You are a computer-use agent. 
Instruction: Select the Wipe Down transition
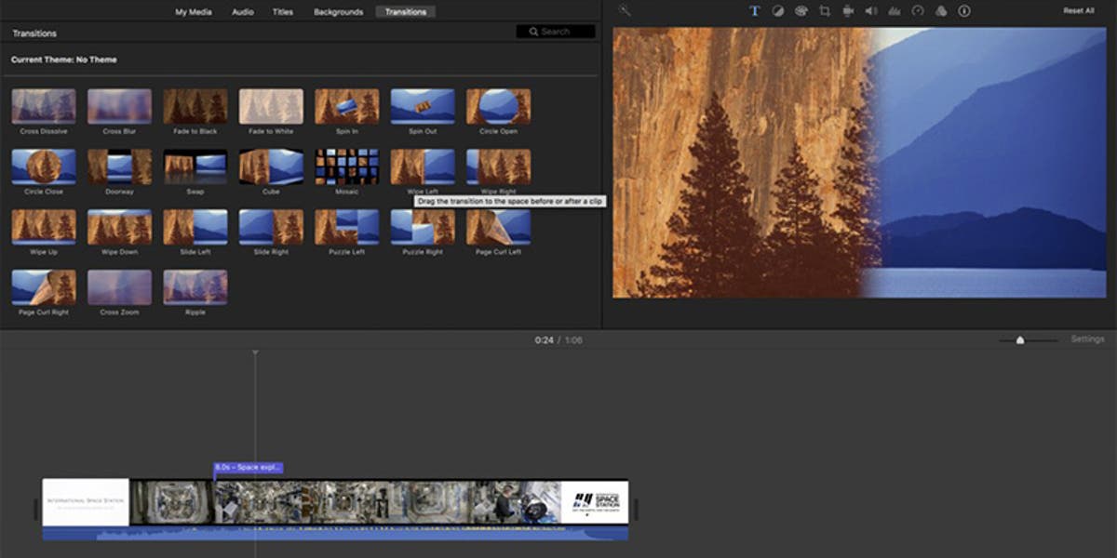coord(119,232)
